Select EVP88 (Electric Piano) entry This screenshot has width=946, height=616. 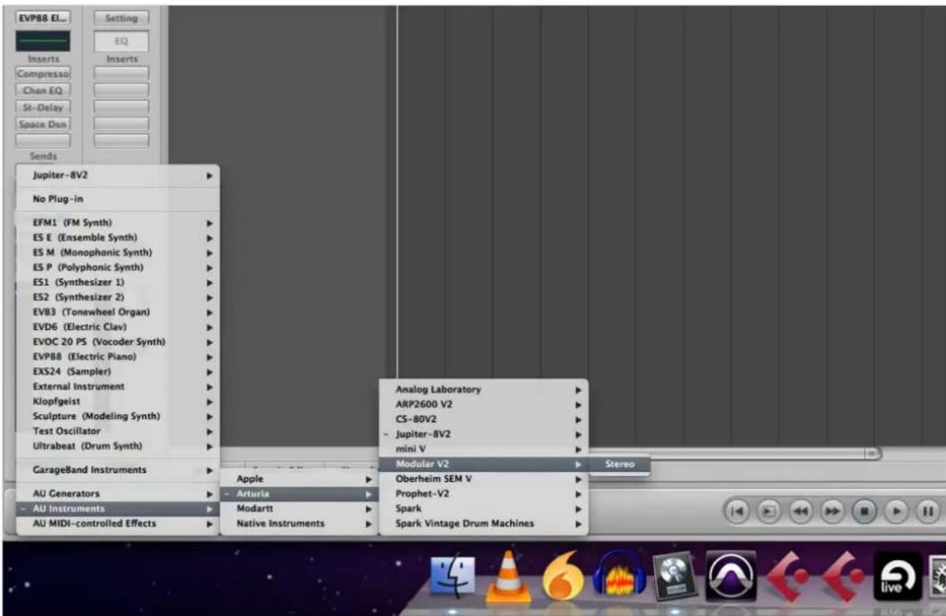(118, 356)
